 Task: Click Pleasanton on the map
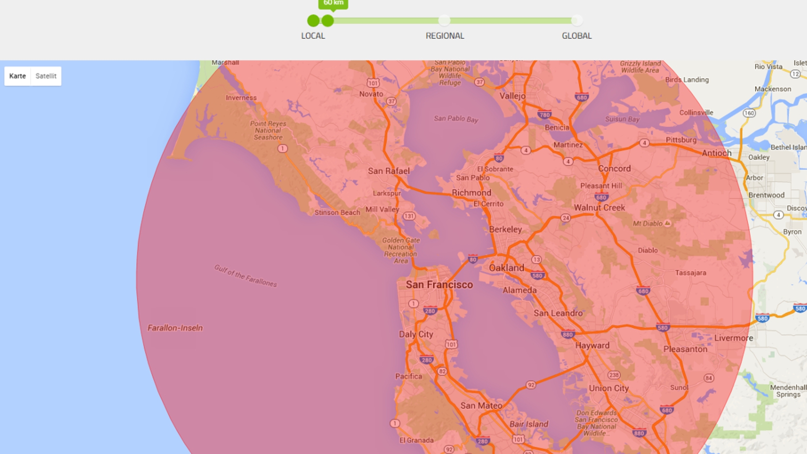pos(686,349)
